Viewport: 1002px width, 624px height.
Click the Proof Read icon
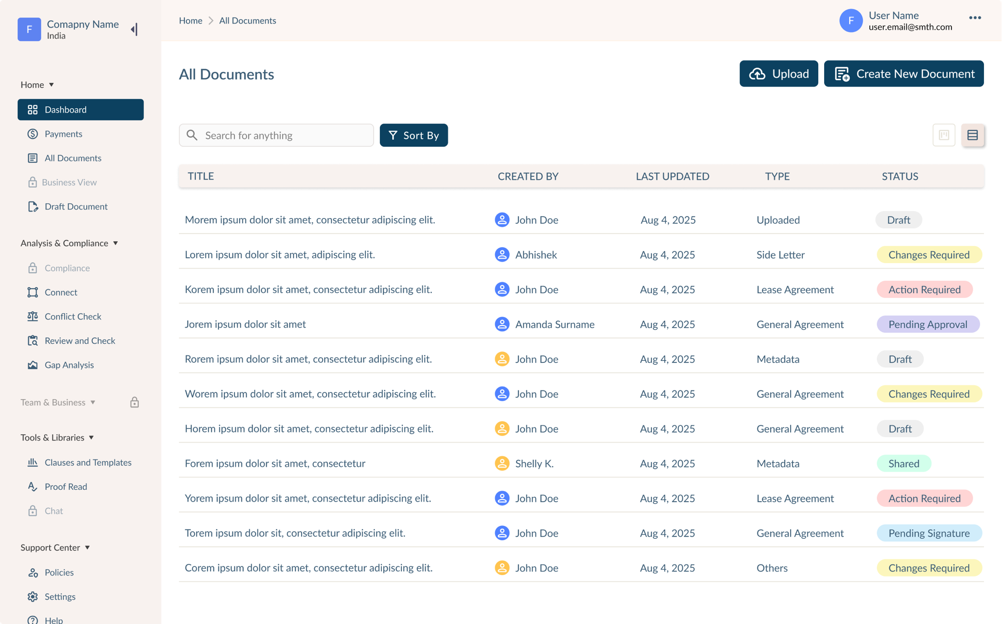coord(33,487)
